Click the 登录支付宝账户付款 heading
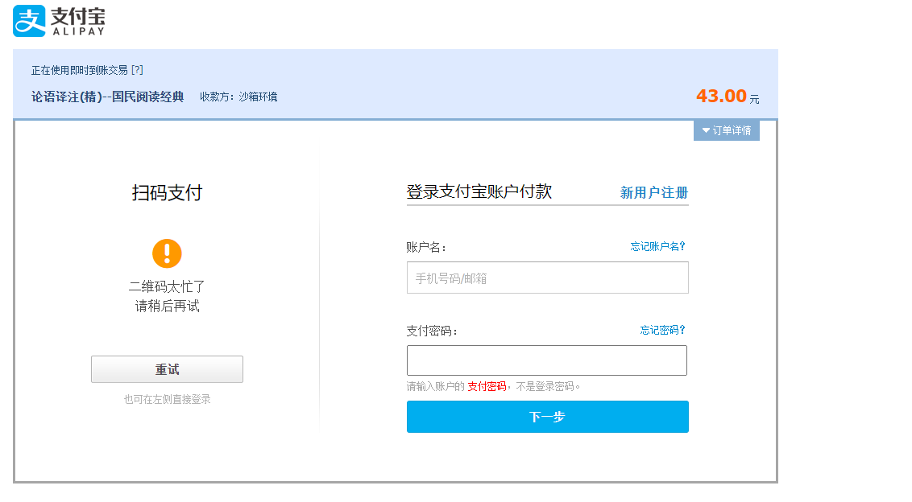This screenshot has width=912, height=502. [x=479, y=191]
